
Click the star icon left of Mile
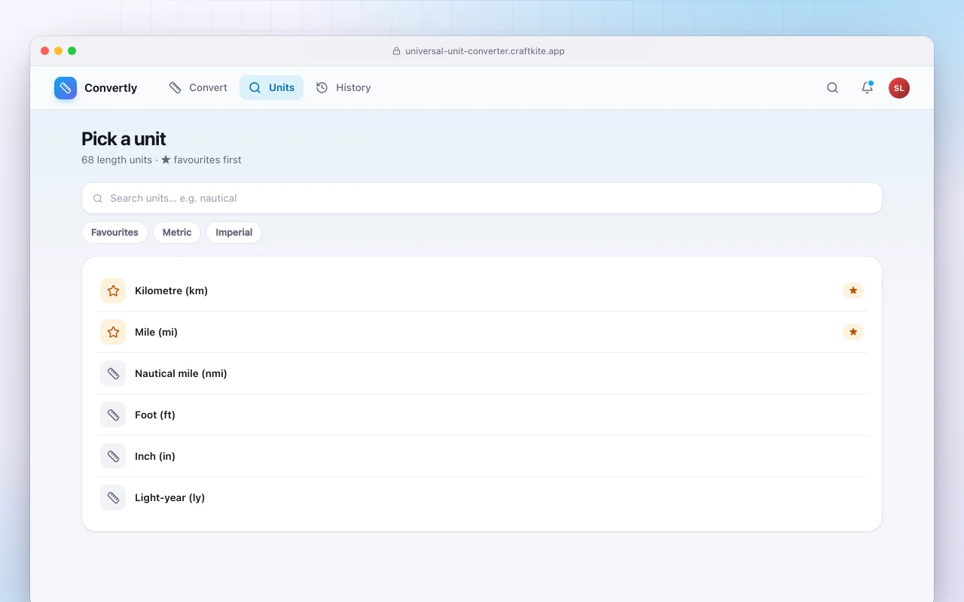click(113, 332)
